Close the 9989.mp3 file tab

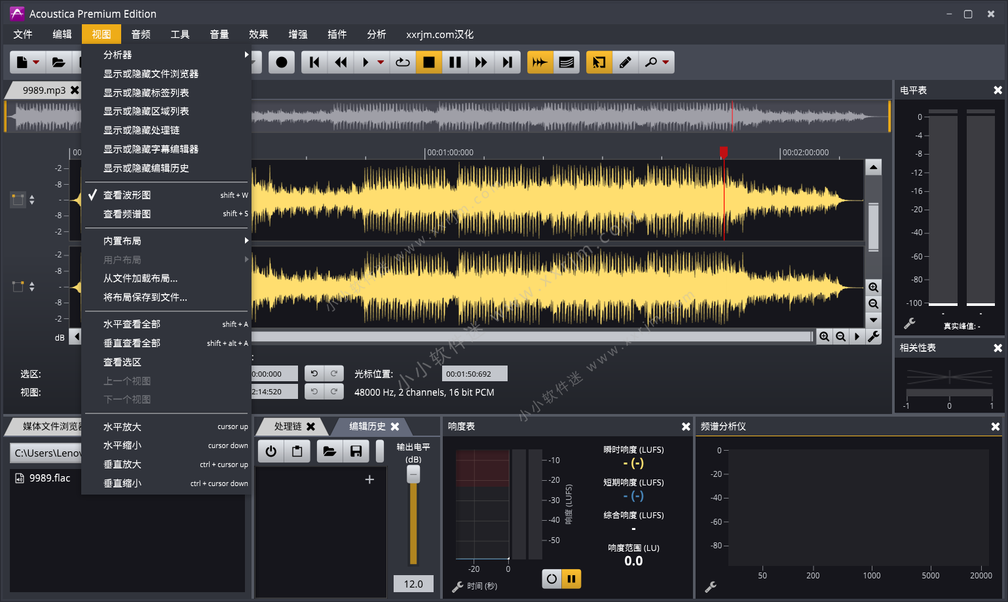pyautogui.click(x=75, y=90)
